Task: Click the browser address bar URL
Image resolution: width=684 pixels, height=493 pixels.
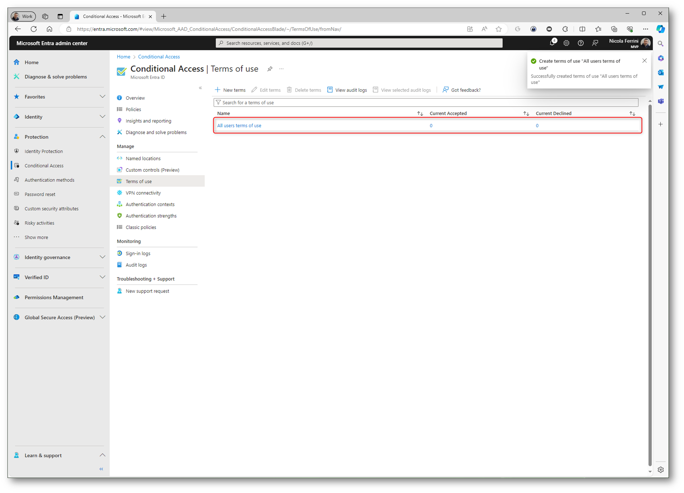Action: pos(209,29)
